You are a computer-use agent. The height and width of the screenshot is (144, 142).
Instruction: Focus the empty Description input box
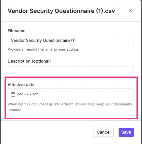click(x=71, y=71)
